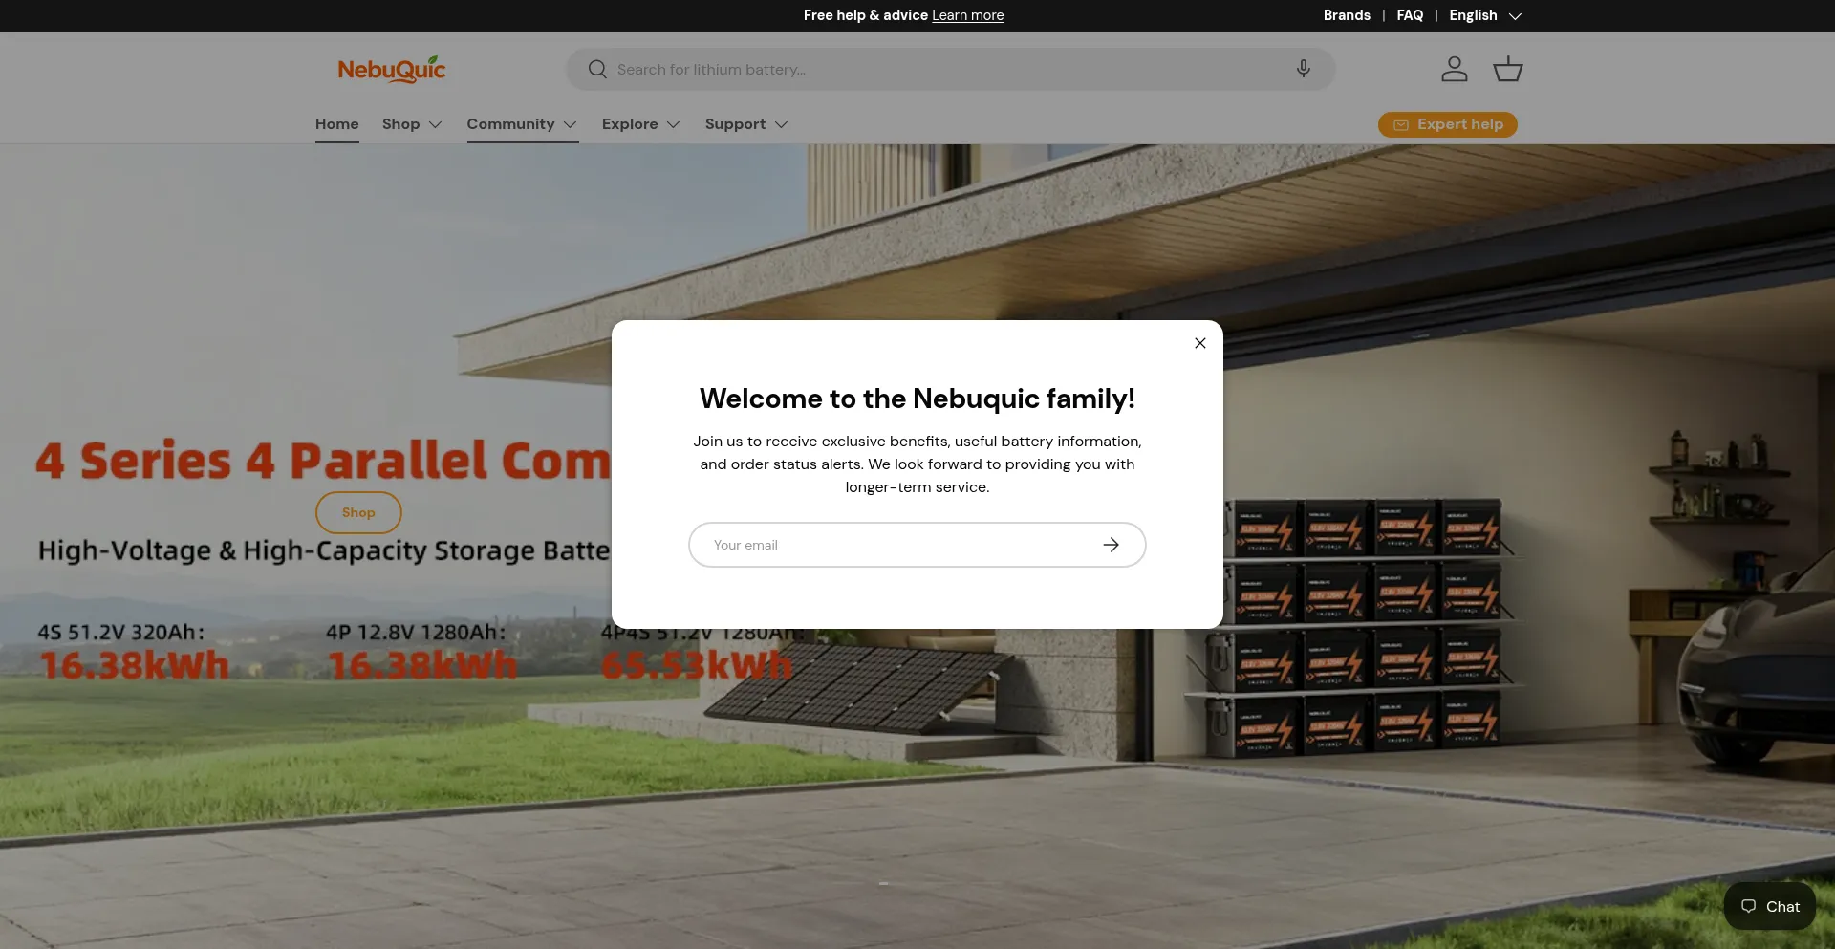Open the Chat widget
This screenshot has height=949, width=1835.
point(1770,906)
